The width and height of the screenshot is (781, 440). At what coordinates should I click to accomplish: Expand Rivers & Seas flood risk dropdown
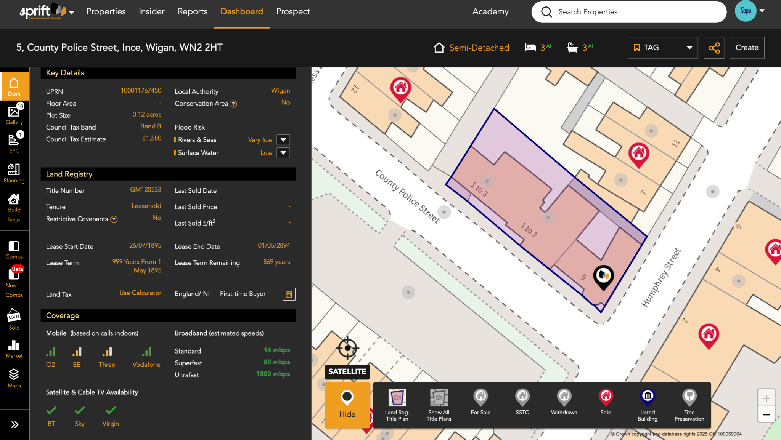click(283, 140)
